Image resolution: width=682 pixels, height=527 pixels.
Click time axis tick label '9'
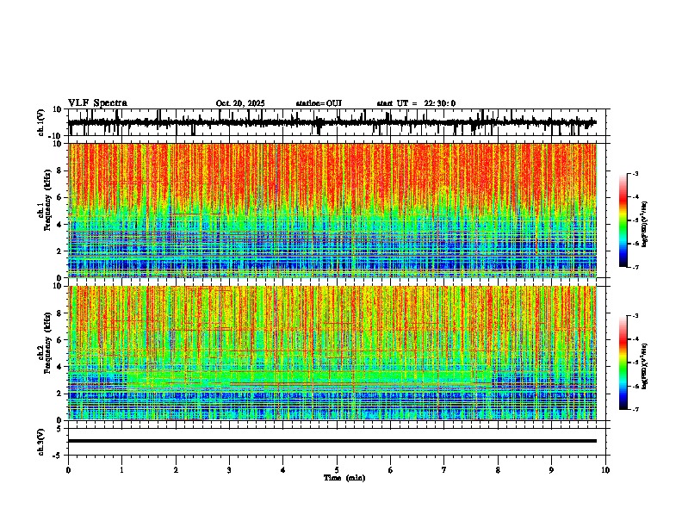[x=551, y=470]
